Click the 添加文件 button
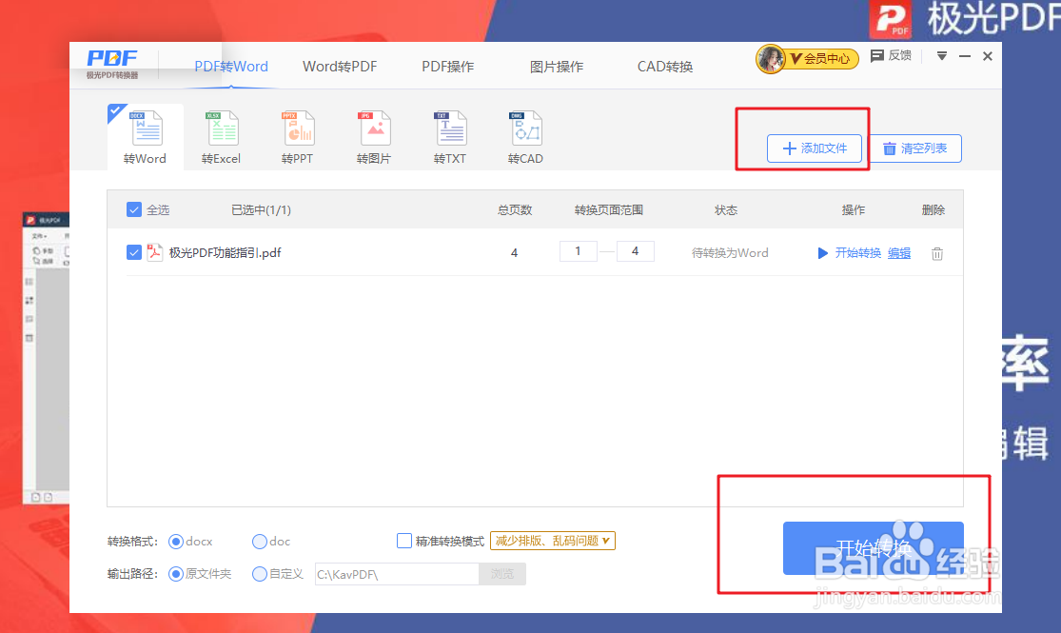Viewport: 1061px width, 633px height. [x=814, y=148]
